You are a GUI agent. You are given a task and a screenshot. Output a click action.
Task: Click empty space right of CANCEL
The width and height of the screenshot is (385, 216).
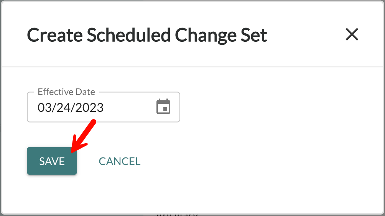click(245, 161)
